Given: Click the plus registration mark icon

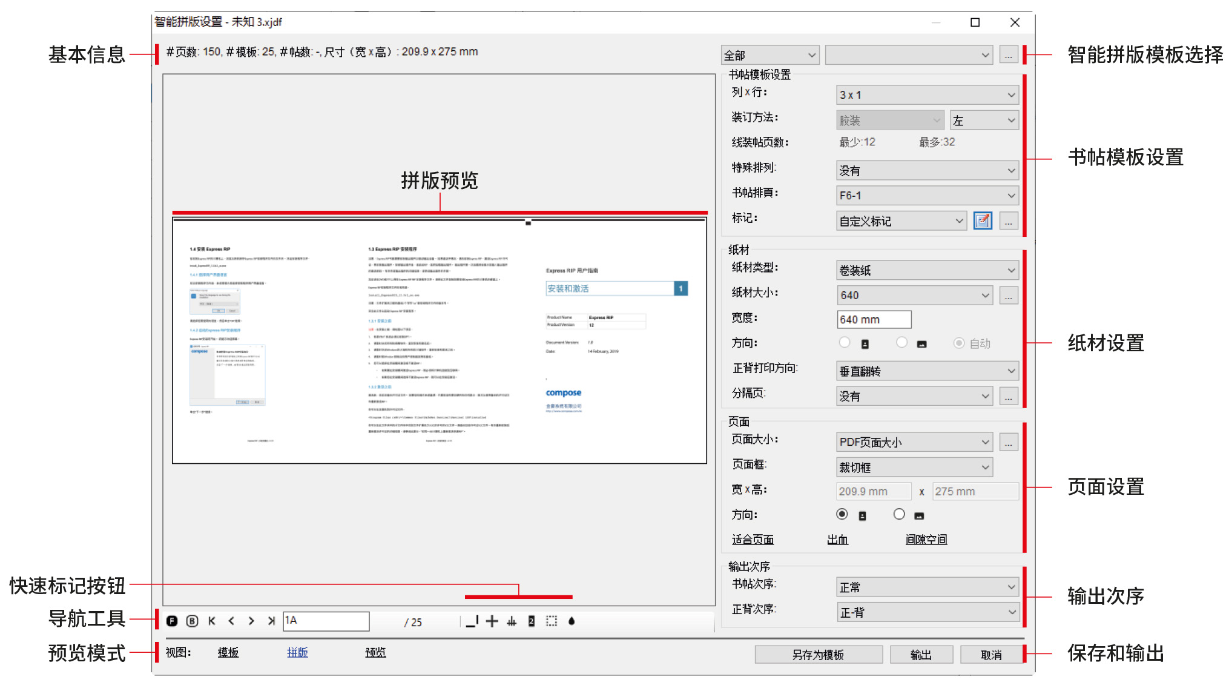Looking at the screenshot, I should (x=492, y=621).
